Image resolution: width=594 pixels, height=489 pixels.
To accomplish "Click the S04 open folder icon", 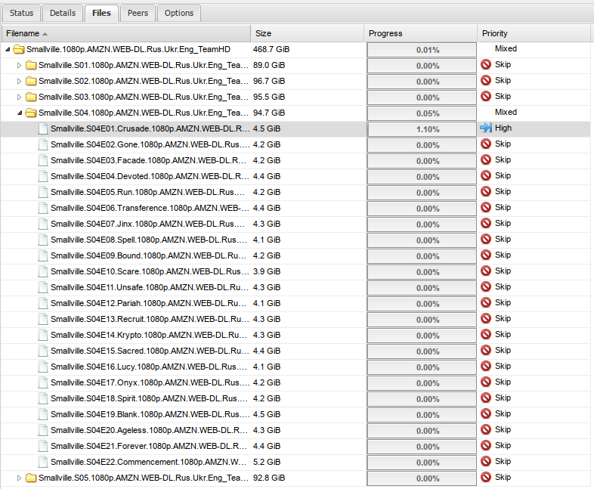I will (x=31, y=113).
